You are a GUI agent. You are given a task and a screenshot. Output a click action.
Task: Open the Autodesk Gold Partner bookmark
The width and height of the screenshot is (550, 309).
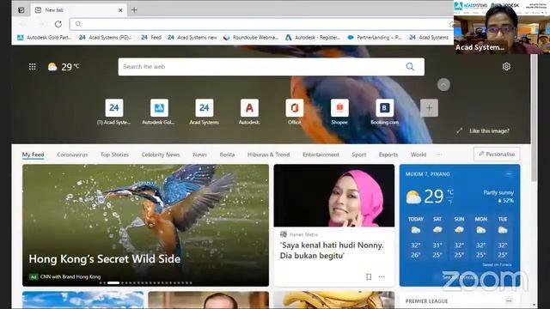pos(44,37)
